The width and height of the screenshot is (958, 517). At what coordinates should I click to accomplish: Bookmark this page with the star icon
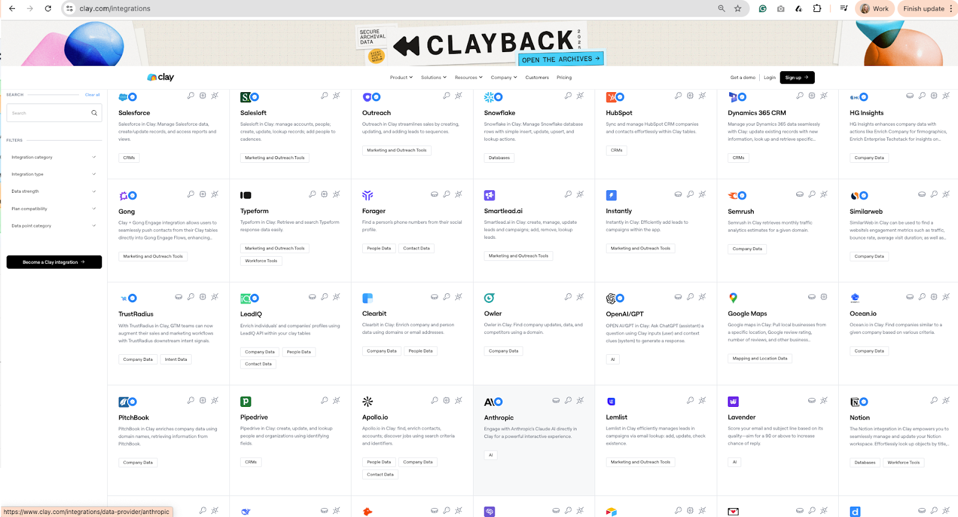(738, 8)
